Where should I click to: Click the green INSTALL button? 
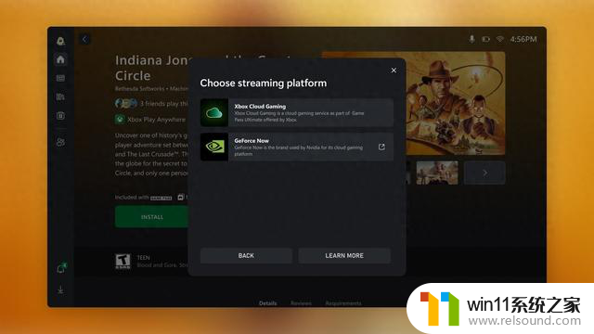click(x=152, y=217)
